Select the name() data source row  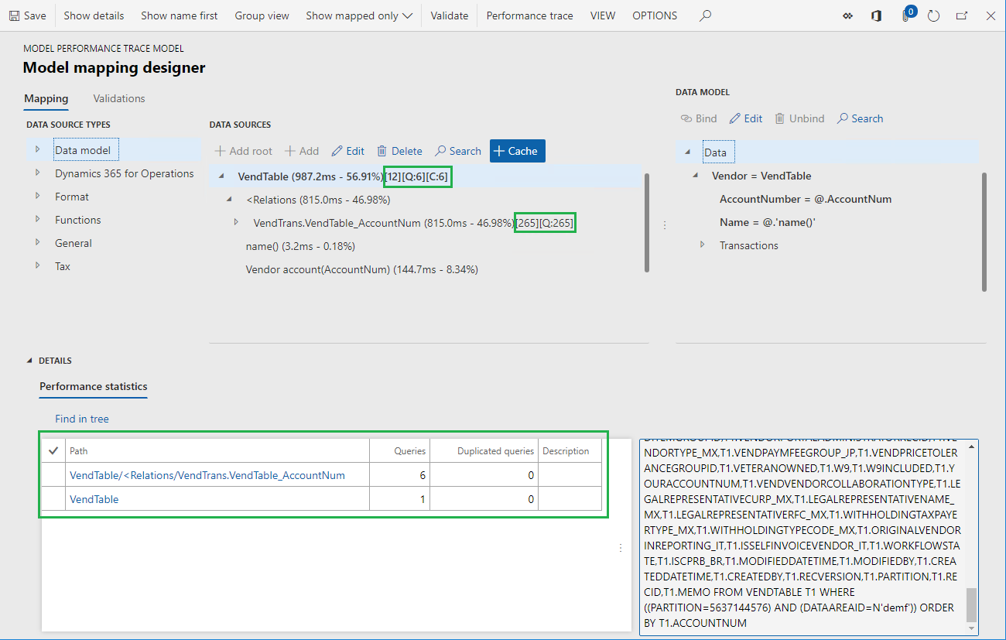[300, 246]
